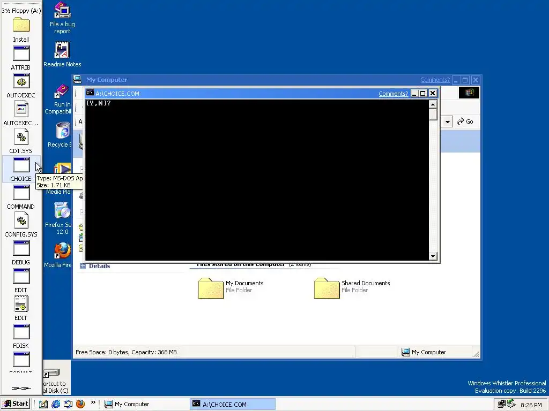Click Comments? link in CHOICE.COM window
The width and height of the screenshot is (549, 411).
393,94
